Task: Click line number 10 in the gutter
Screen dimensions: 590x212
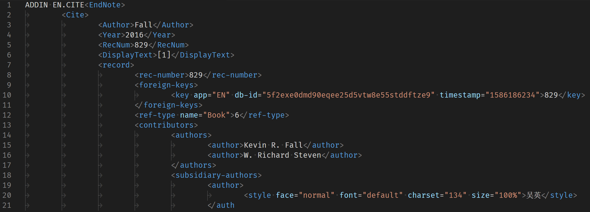Action: coord(7,95)
